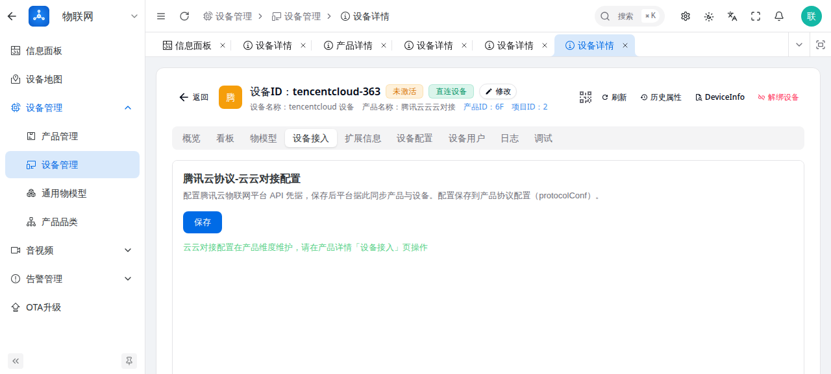Open 产品品类 in the sidebar
The height and width of the screenshot is (374, 831).
72,222
